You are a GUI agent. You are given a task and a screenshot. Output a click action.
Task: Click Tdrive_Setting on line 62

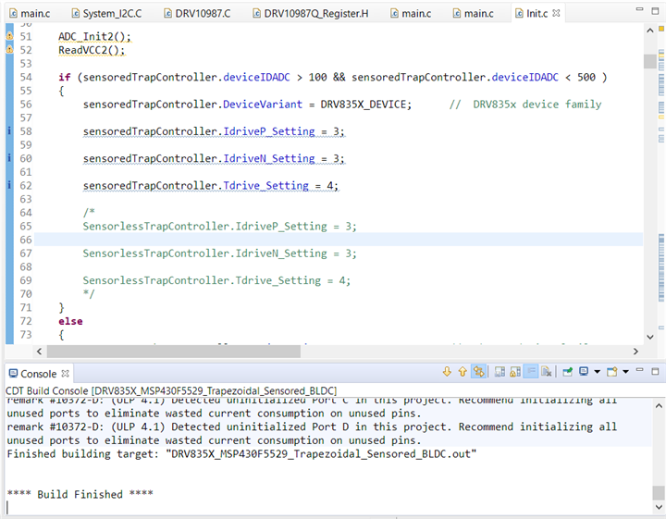pos(265,186)
